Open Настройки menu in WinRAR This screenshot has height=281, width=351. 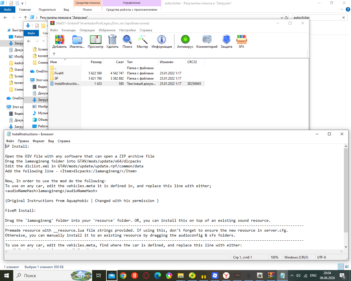click(x=128, y=30)
